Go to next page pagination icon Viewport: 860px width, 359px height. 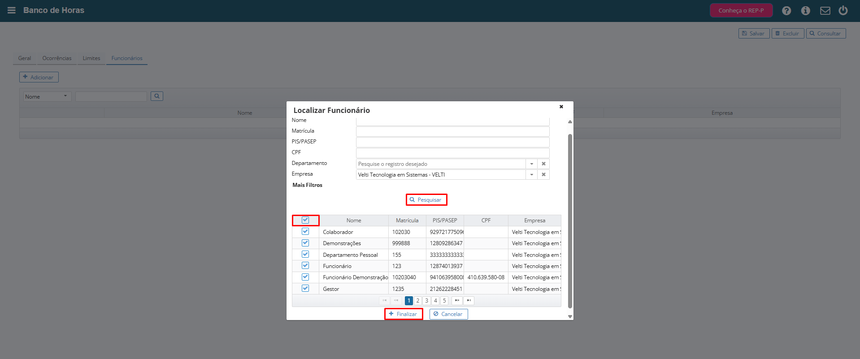coord(457,300)
